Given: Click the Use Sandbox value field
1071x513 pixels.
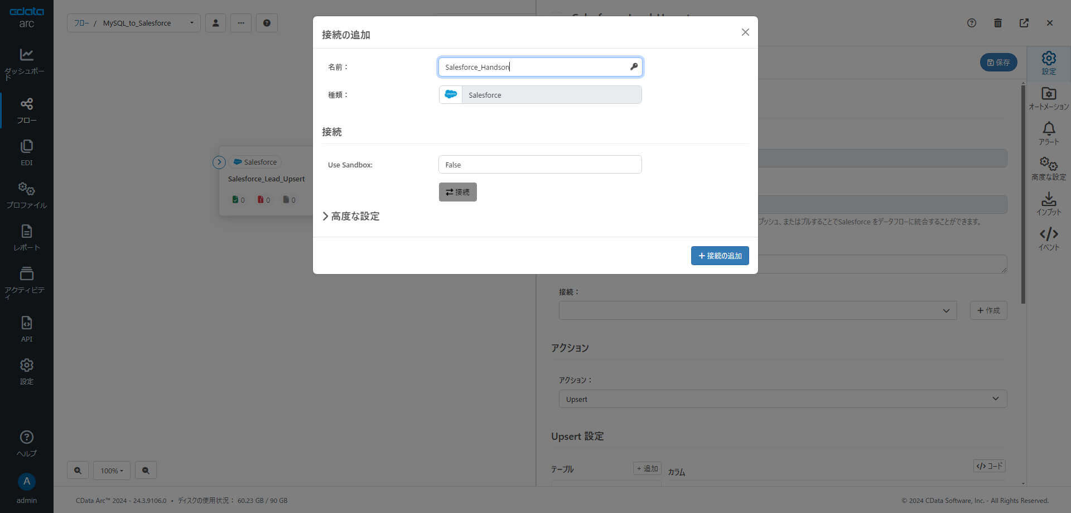Looking at the screenshot, I should coord(540,165).
